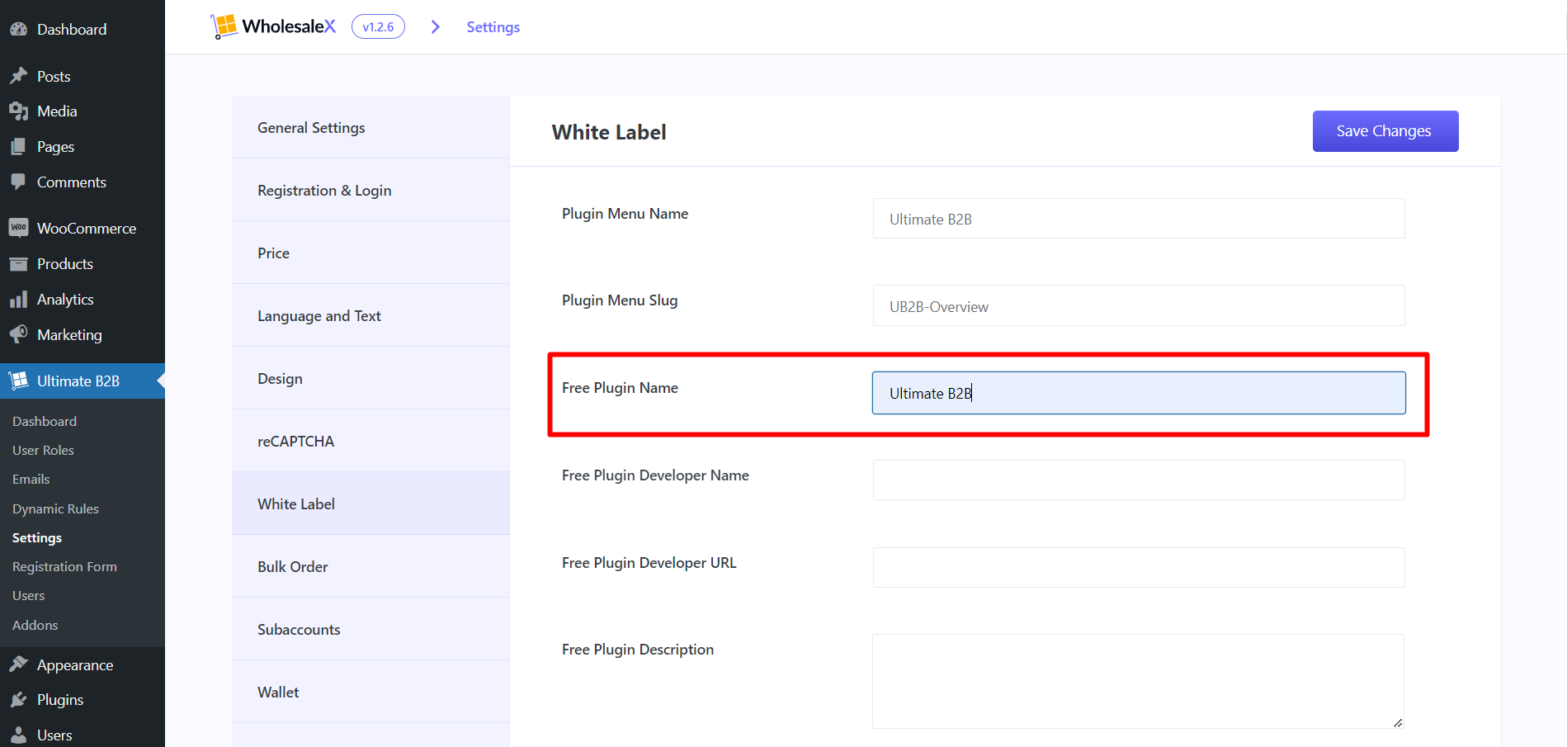Screen dimensions: 1567x747
Task: Open Settings submenu under Ultimate B2B
Action: tap(37, 537)
